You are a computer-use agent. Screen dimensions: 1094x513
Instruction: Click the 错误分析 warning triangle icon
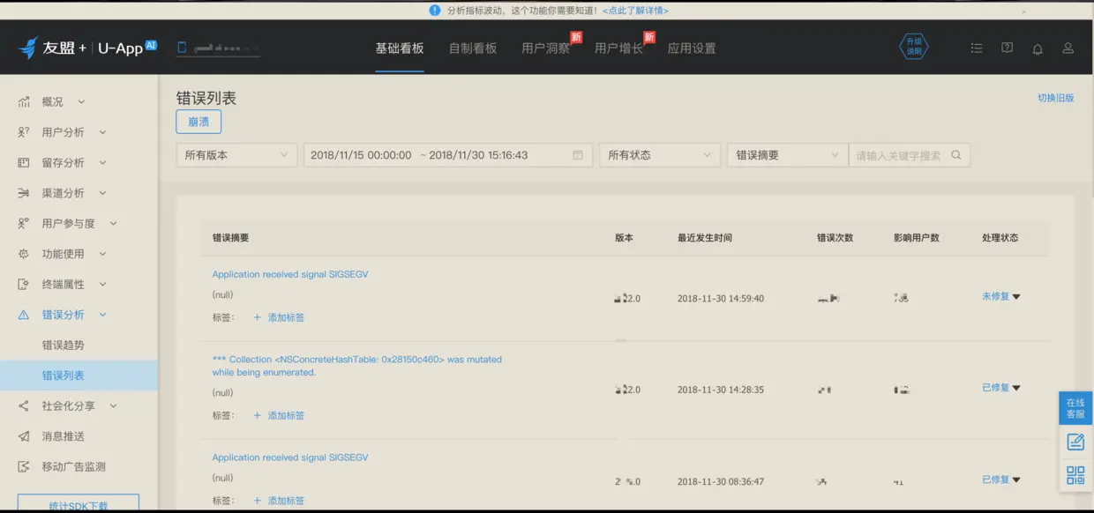click(24, 315)
